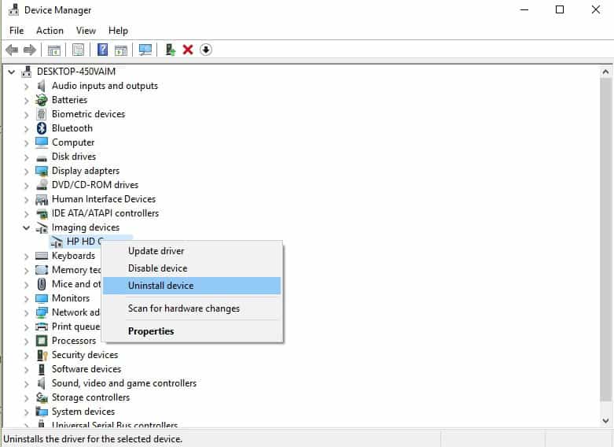Click the Show/Hide console tree toolbar icon
This screenshot has height=447, width=614.
[x=53, y=50]
